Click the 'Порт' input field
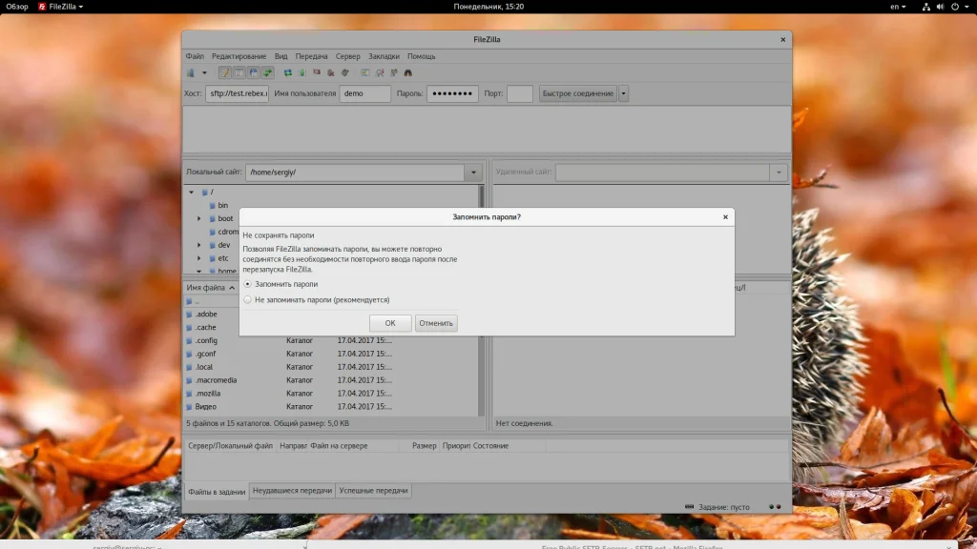Screen dimensions: 977x549 click(520, 93)
